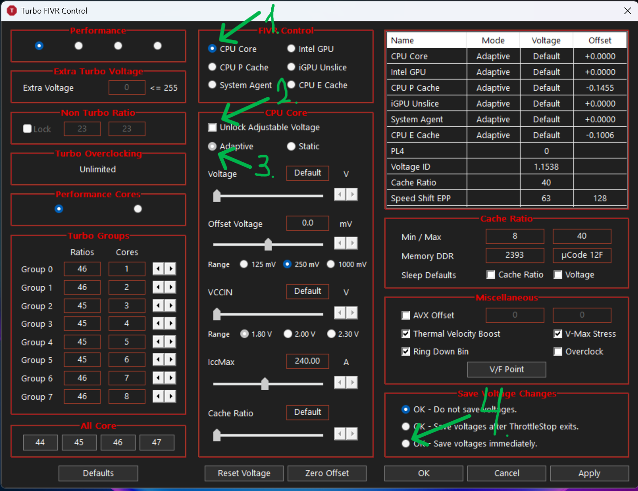Enable Unlock Adjustable Voltage checkbox
638x491 pixels.
coord(212,127)
